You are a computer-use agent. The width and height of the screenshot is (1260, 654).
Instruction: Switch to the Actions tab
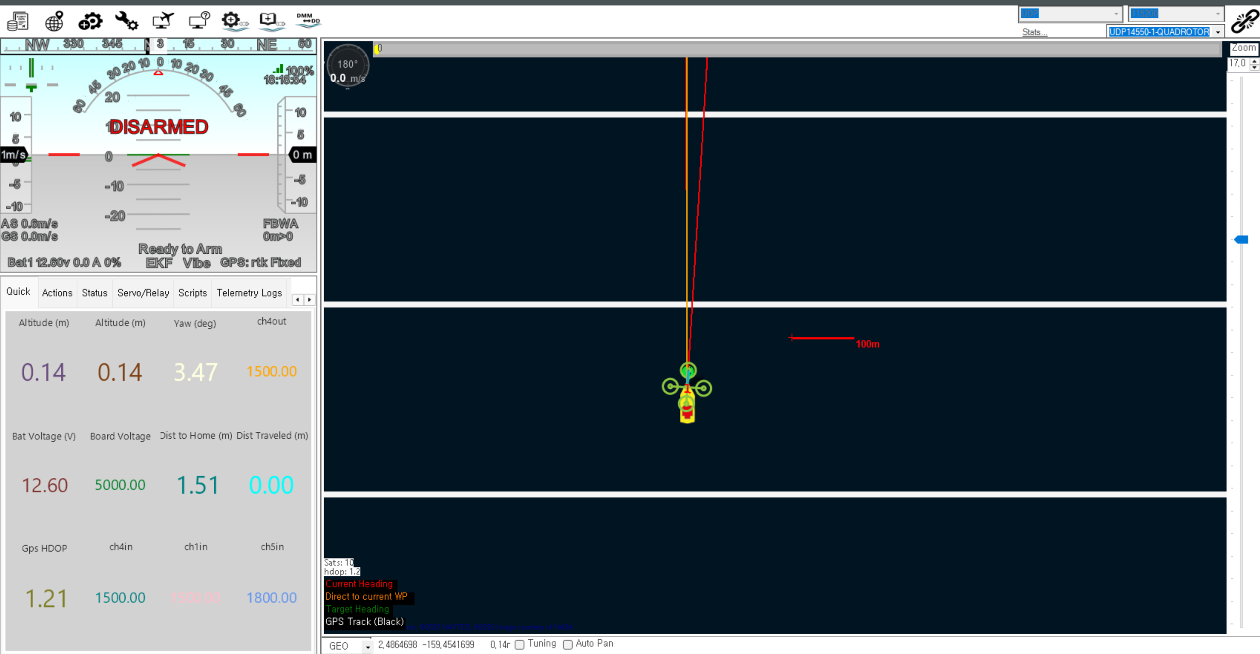point(57,293)
